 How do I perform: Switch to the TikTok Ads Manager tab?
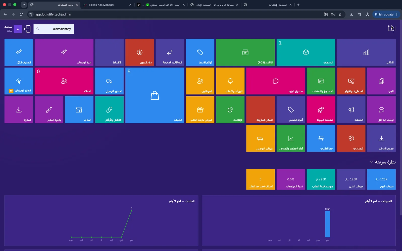[107, 5]
